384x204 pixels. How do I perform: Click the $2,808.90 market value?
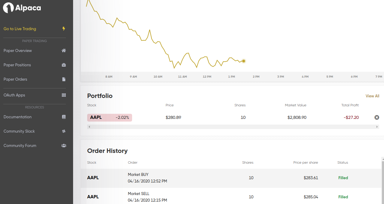pyautogui.click(x=297, y=117)
